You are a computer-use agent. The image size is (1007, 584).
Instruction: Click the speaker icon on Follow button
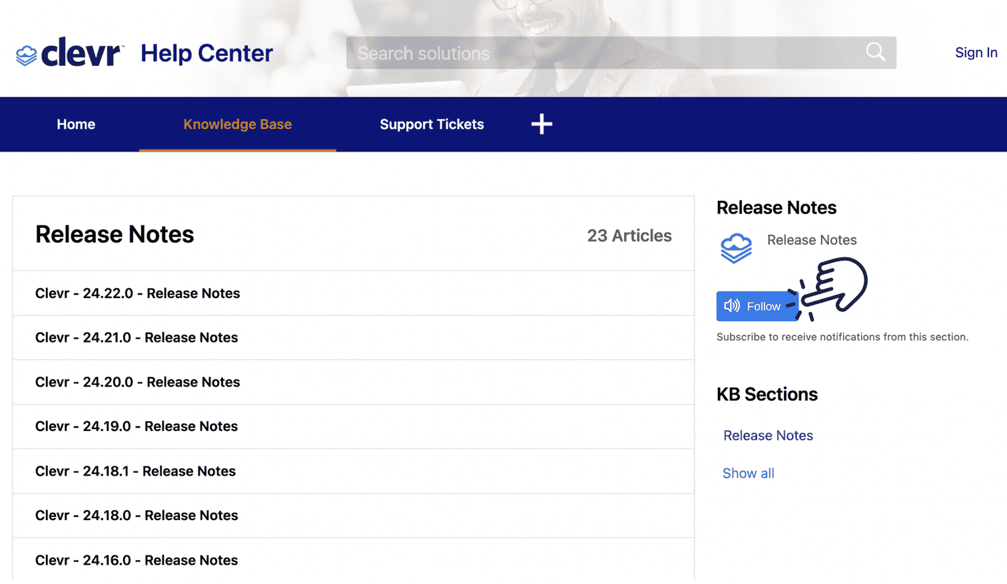732,306
